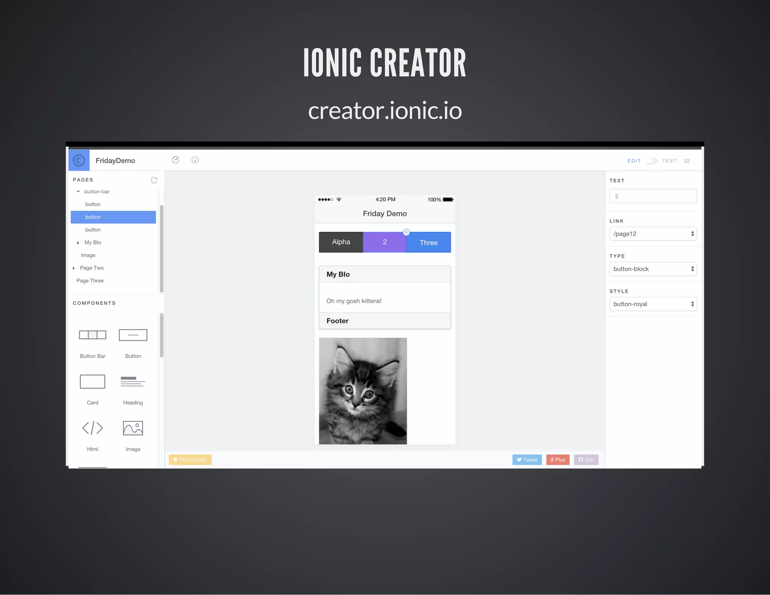Click the checkmark save status icon
This screenshot has height=595, width=770.
176,160
